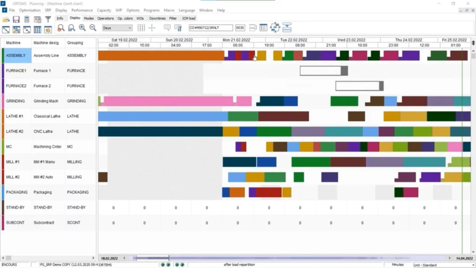Open the Days time scale dropdown
476x268 pixels.
coord(117,28)
